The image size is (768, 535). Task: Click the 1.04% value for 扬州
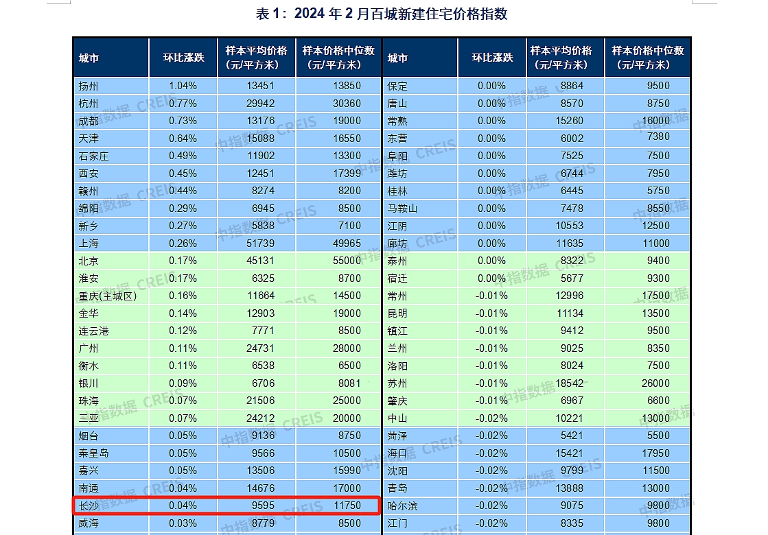tap(183, 86)
